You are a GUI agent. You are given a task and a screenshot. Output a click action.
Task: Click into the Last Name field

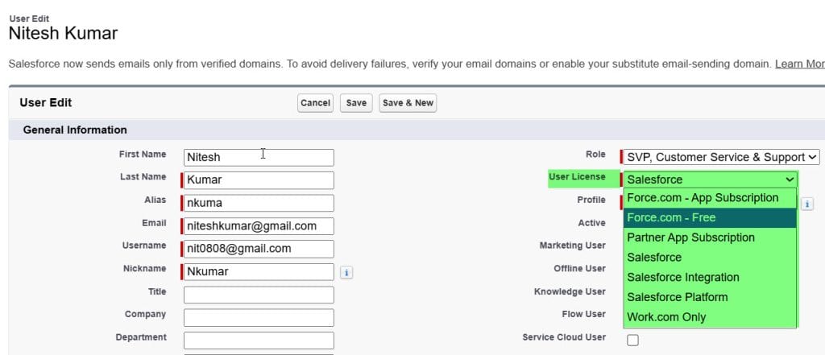259,180
